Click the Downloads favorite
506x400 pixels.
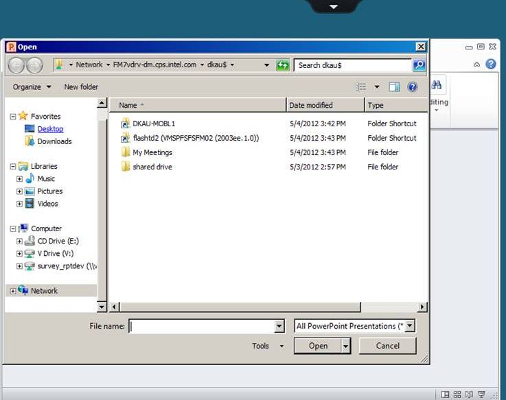coord(54,141)
